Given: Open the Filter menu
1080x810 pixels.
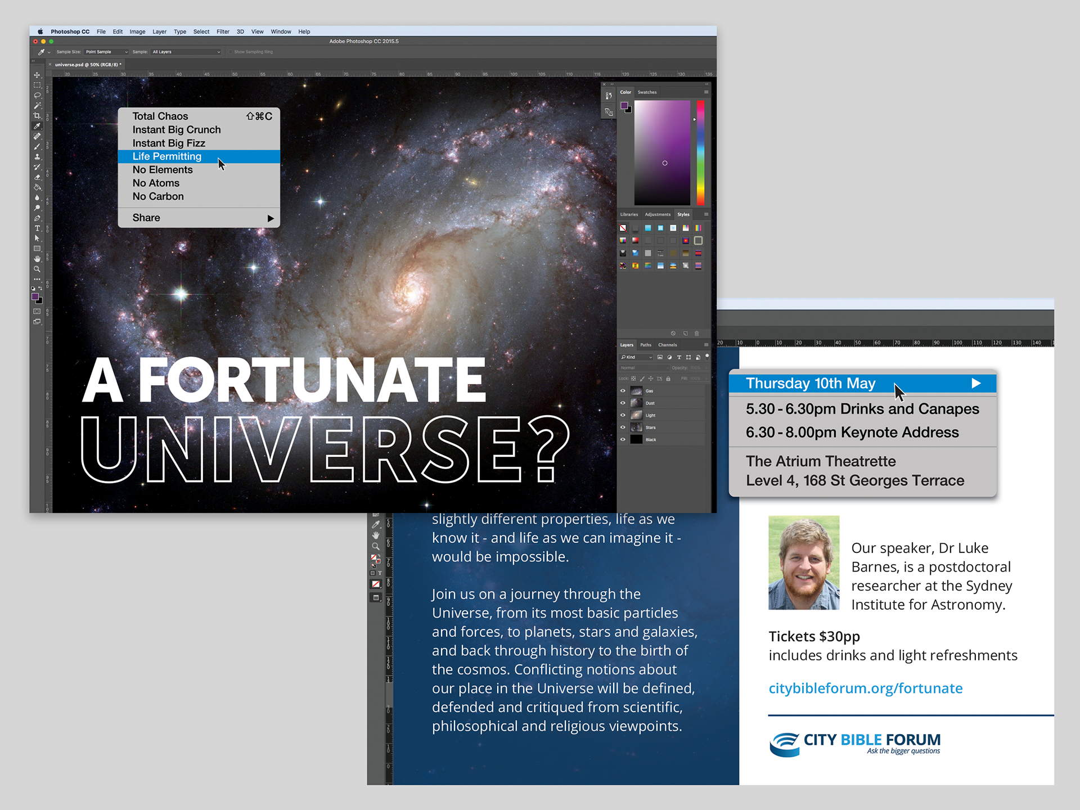Looking at the screenshot, I should tap(223, 31).
